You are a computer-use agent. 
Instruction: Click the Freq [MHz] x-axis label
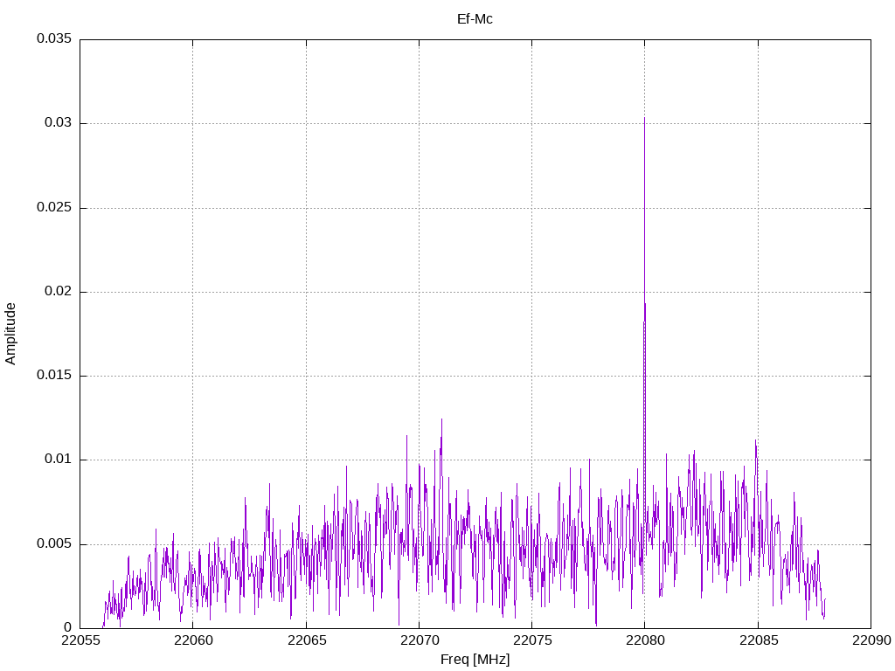[x=475, y=660]
